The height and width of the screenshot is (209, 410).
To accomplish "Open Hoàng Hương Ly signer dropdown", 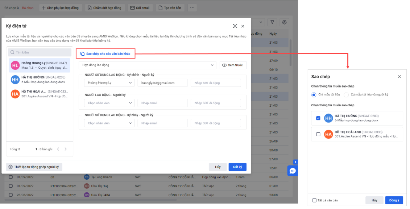I will click(109, 83).
